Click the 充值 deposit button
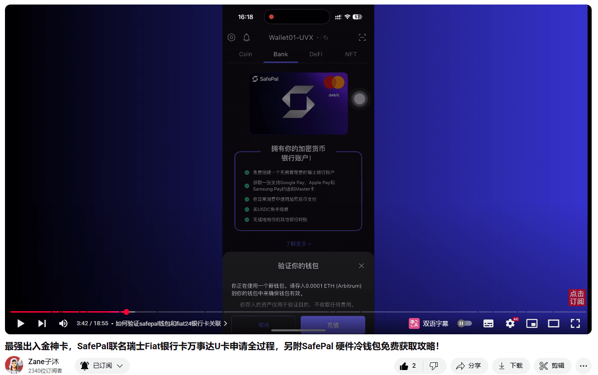 click(333, 325)
